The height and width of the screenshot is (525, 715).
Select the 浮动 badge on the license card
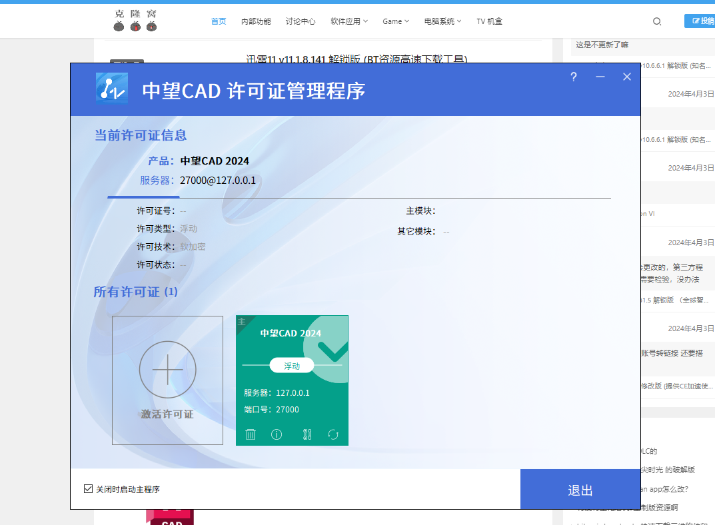[x=292, y=366]
